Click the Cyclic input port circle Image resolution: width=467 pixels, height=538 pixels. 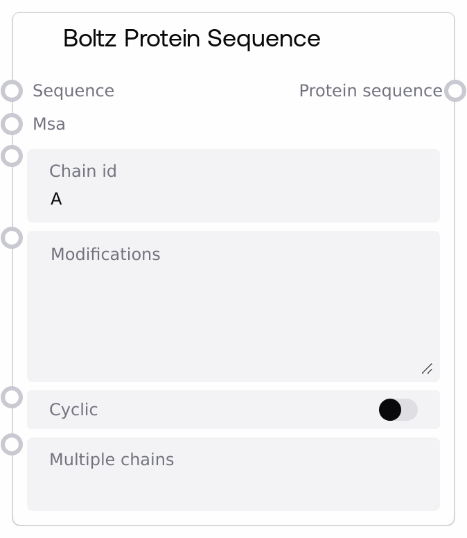point(12,397)
